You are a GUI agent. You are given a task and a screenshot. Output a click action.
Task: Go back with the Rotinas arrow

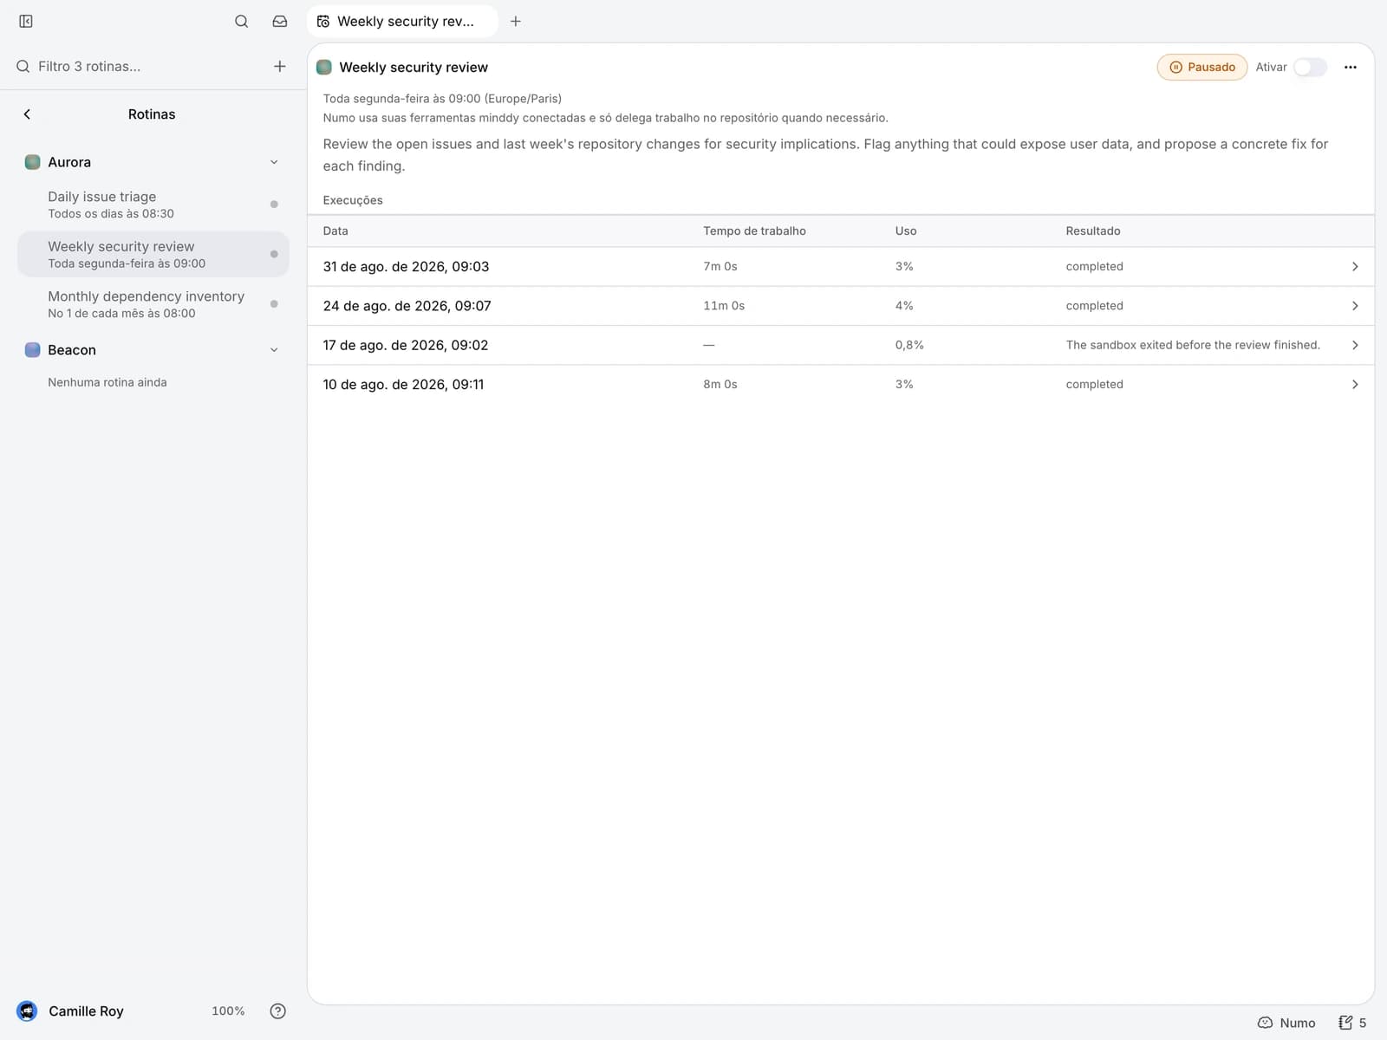27,114
